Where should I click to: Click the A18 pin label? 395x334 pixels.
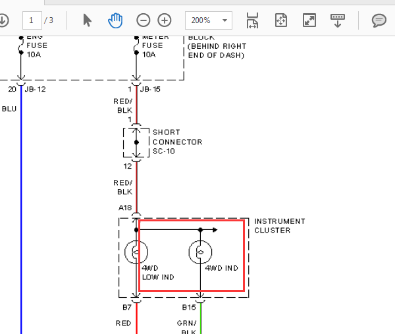coord(125,208)
